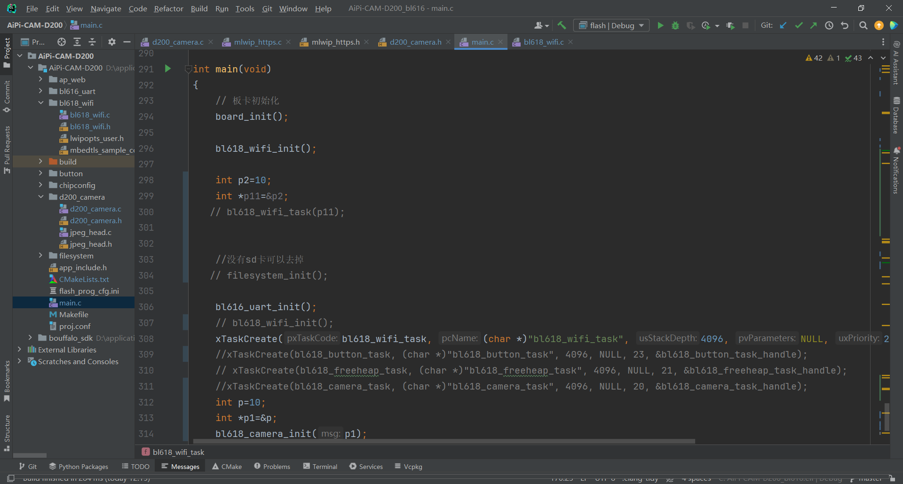This screenshot has width=903, height=484.
Task: Expand External Libraries node
Action: pos(19,350)
